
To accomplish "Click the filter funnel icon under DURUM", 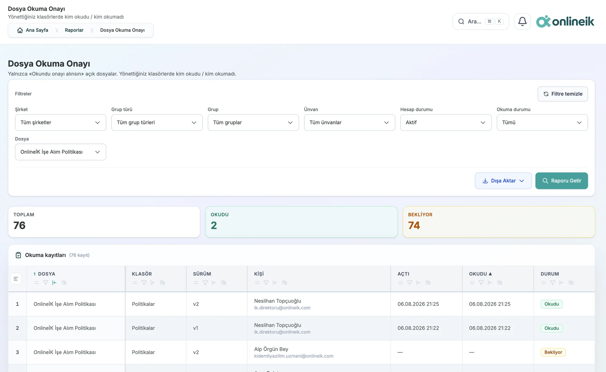I will (553, 283).
